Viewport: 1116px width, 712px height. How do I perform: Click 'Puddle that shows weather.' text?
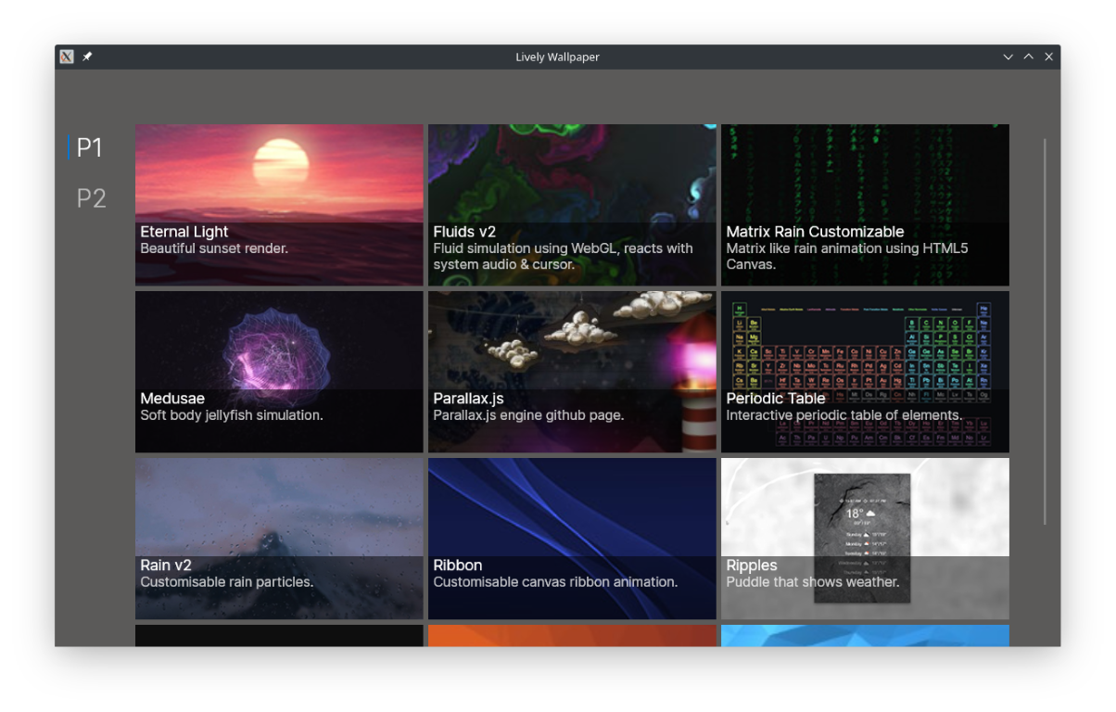coord(813,582)
